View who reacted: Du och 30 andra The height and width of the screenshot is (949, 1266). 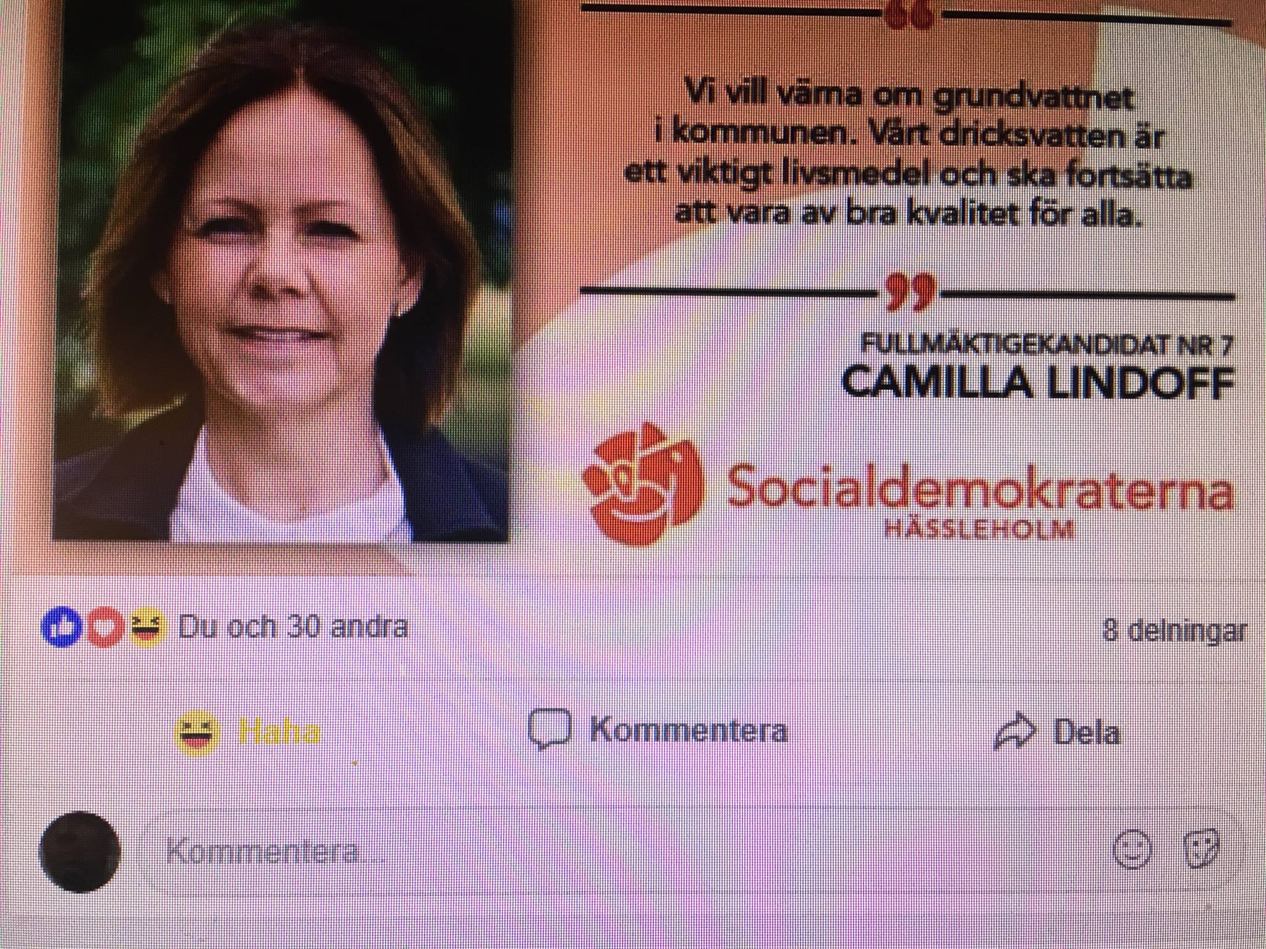click(293, 627)
